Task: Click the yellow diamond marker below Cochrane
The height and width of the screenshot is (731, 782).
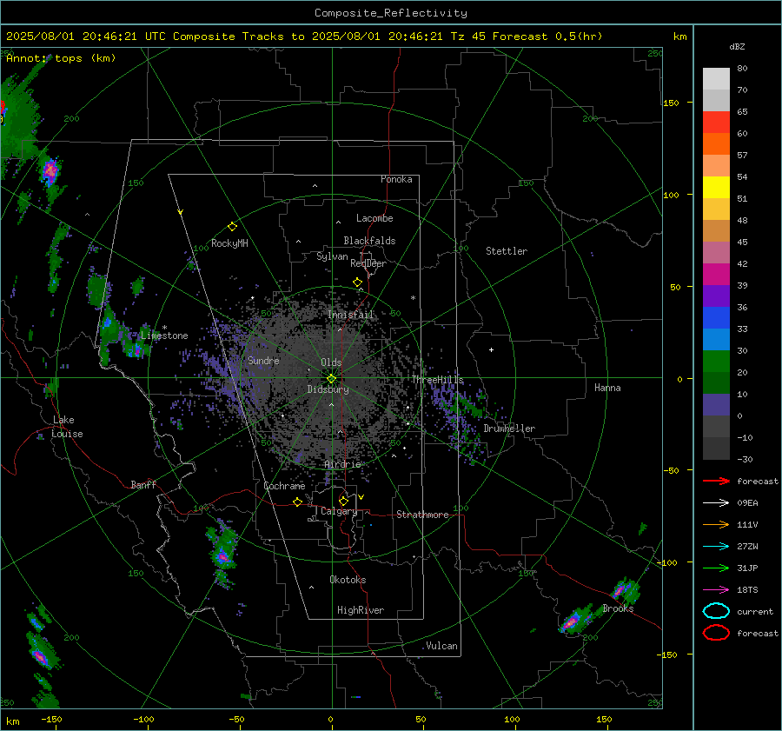Action: [x=297, y=502]
